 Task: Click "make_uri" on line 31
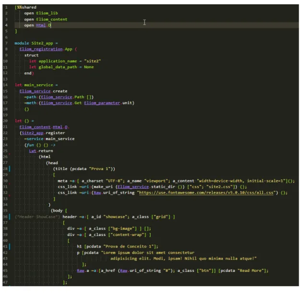[103, 187]
